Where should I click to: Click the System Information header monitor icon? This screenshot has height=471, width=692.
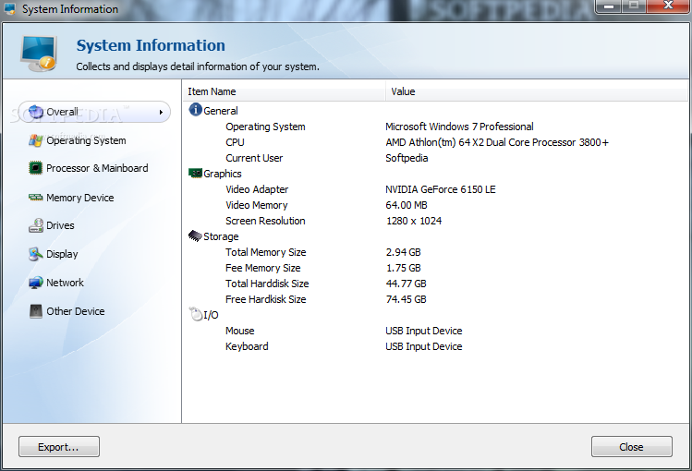pyautogui.click(x=39, y=54)
